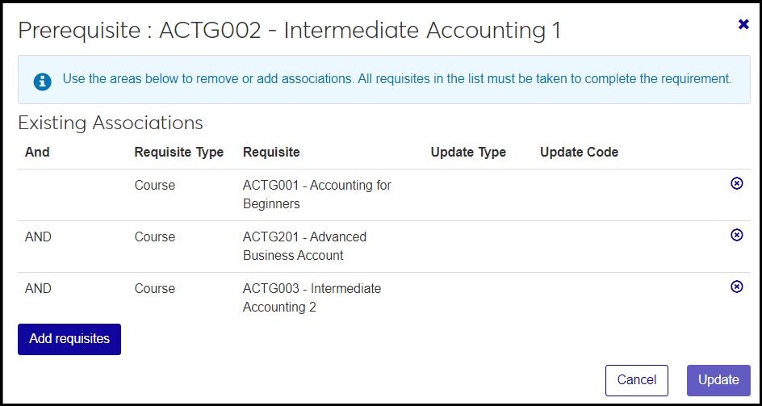Click the Update Code column header
Image resolution: width=762 pixels, height=406 pixels.
pos(579,152)
